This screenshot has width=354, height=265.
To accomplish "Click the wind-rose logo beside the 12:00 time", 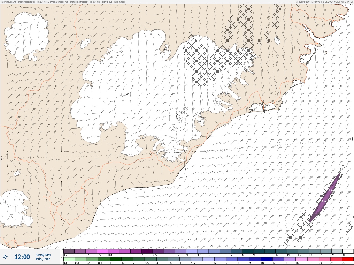I will (6, 257).
